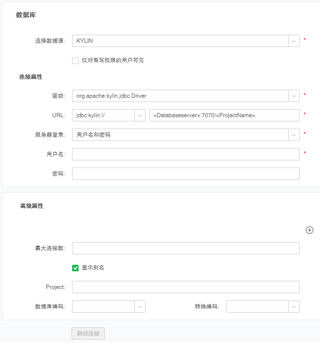Click the '仅对有写权限的用户可见' label
This screenshot has width=320, height=343.
pyautogui.click(x=112, y=60)
